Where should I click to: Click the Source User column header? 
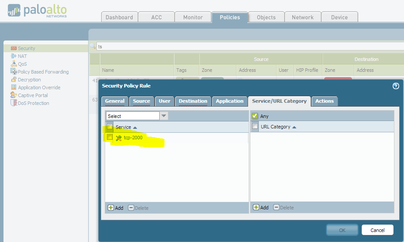(x=285, y=70)
